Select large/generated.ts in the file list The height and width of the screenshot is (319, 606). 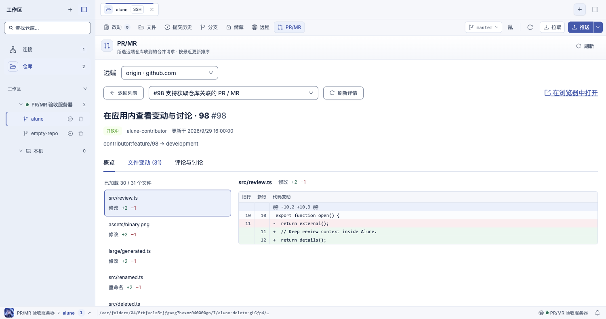(168, 256)
